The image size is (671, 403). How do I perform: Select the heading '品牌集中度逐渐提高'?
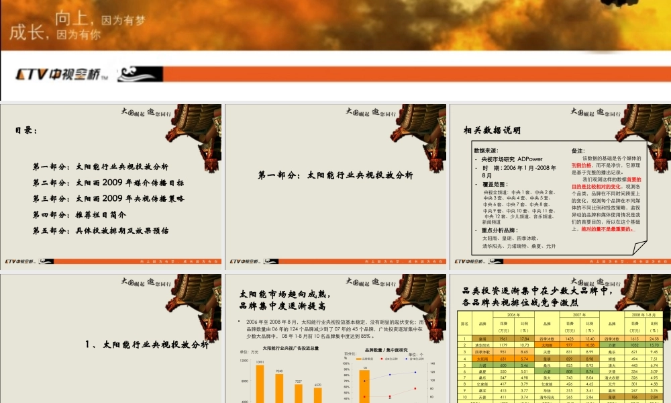(282, 306)
